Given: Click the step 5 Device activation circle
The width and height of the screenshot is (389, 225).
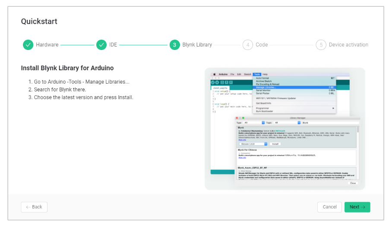Looking at the screenshot, I should tap(321, 45).
